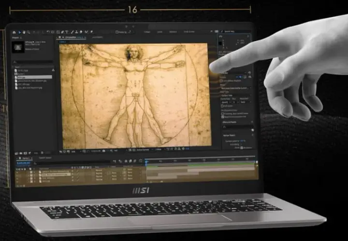The width and height of the screenshot is (348, 241).
Task: Select the Zoom magnifier tool
Action: click(x=29, y=32)
